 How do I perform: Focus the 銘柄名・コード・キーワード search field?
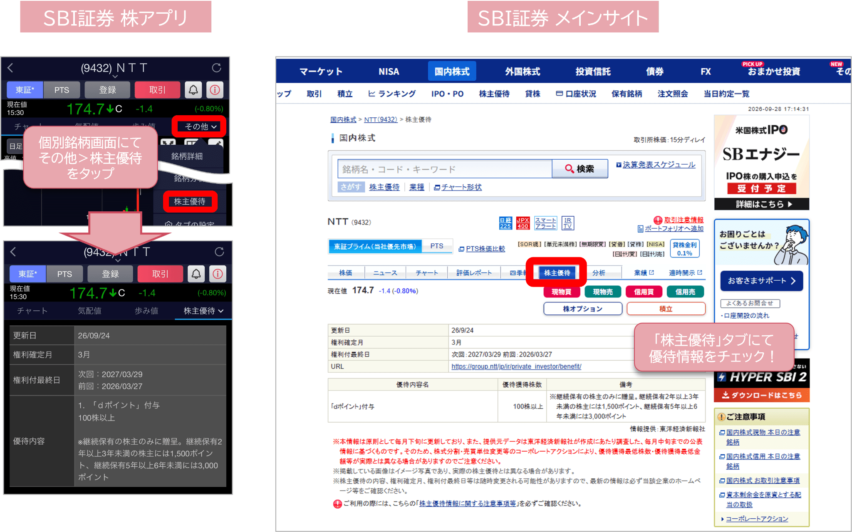(x=444, y=169)
